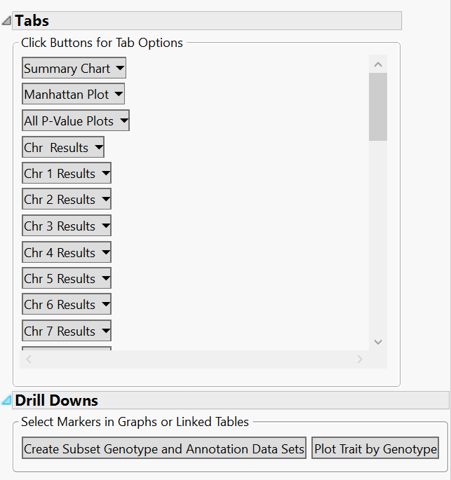This screenshot has height=480, width=451.
Task: Open Chr 5 Results tab options
Action: click(67, 279)
